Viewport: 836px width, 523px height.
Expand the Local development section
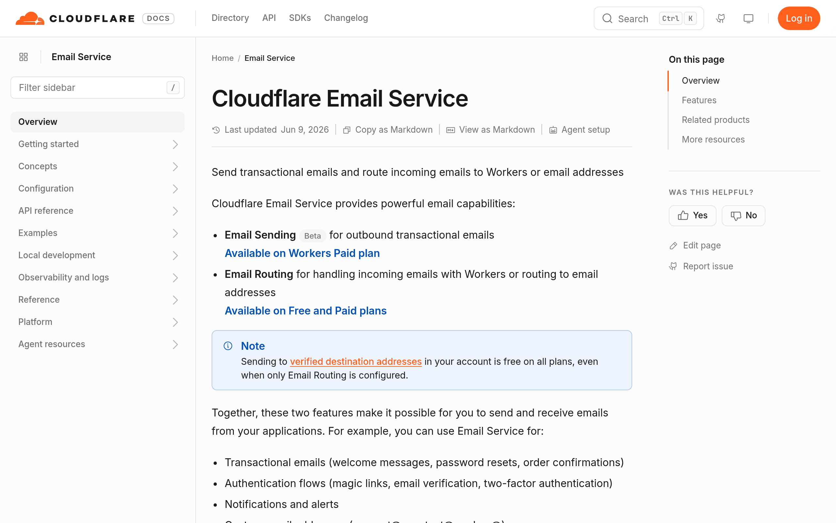click(x=97, y=255)
